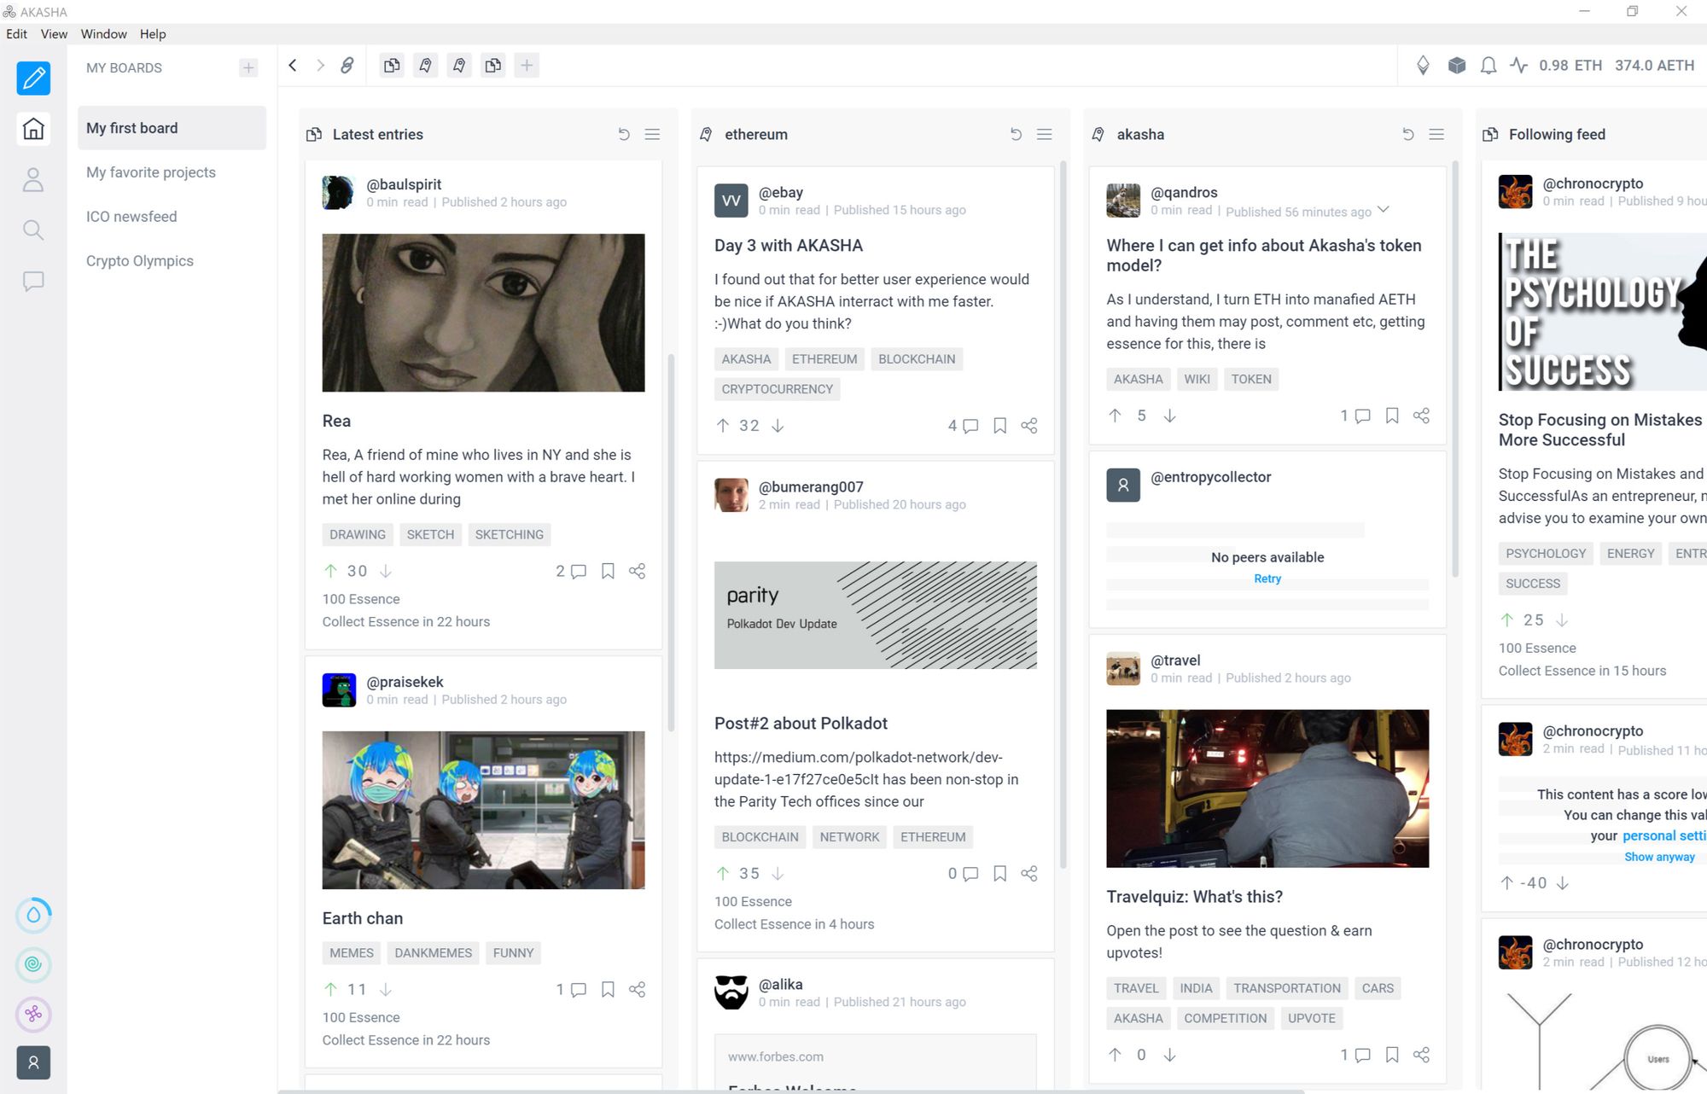
Task: Click the Latest entries column scrollbar
Action: (671, 542)
